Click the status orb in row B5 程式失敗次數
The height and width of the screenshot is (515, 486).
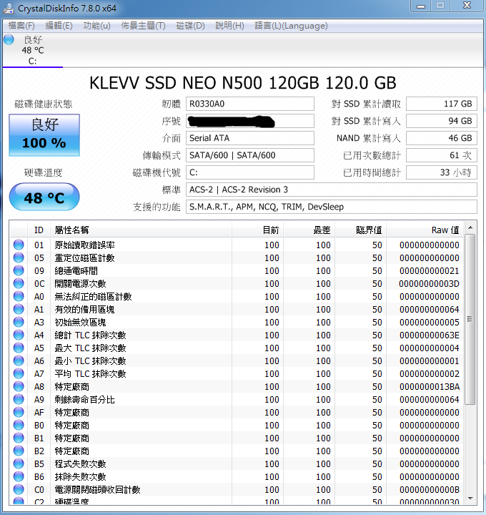coord(19,463)
